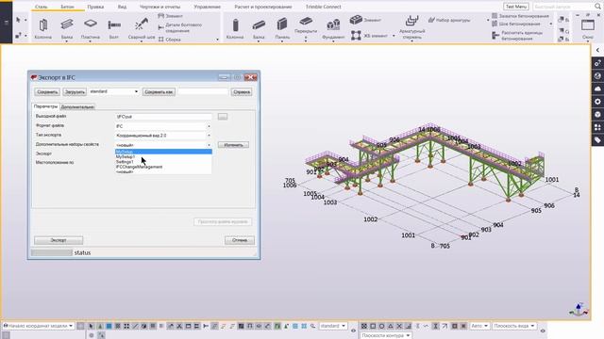
Task: Open the Плоскость вида dropdown
Action: click(513, 326)
